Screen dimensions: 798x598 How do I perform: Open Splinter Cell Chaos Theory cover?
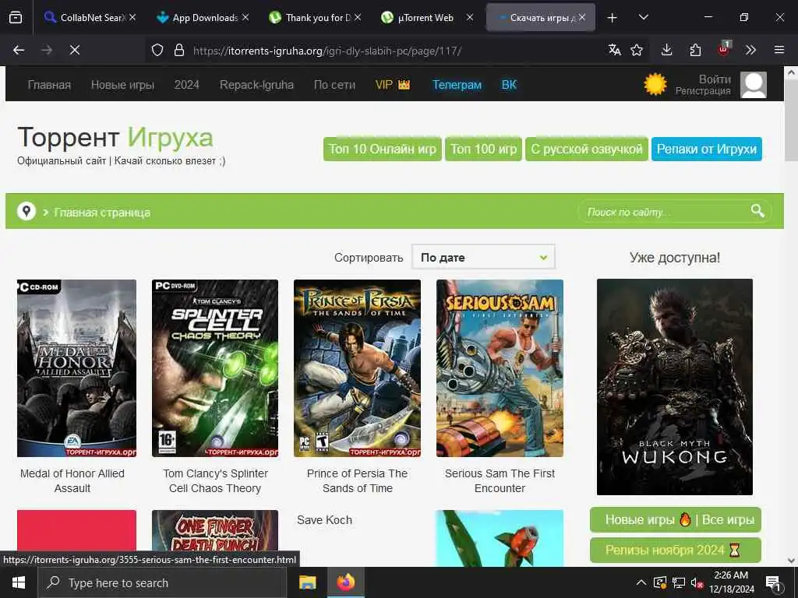(x=215, y=368)
